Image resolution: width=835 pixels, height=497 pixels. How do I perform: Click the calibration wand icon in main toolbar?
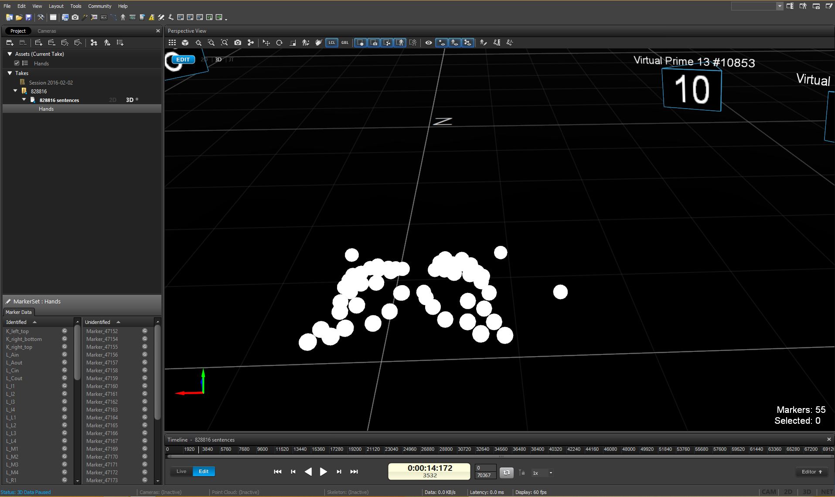point(85,17)
